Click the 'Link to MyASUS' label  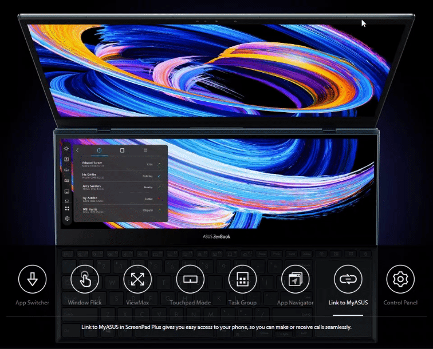click(x=348, y=303)
